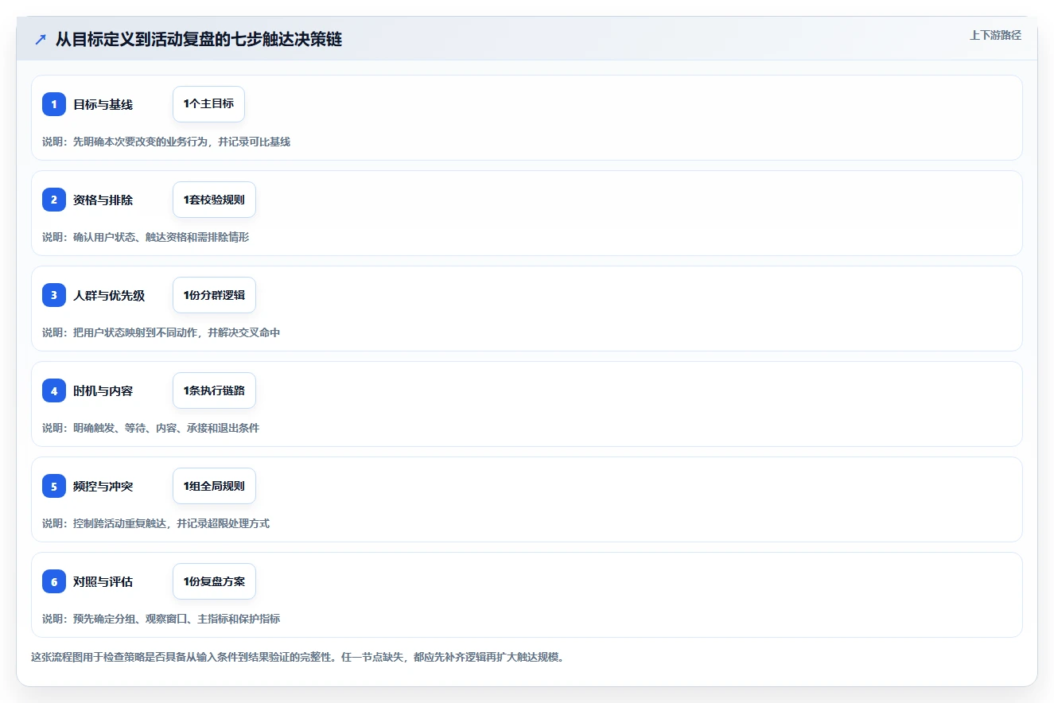The image size is (1054, 703).
Task: Select step number badge 1
Action: point(54,104)
